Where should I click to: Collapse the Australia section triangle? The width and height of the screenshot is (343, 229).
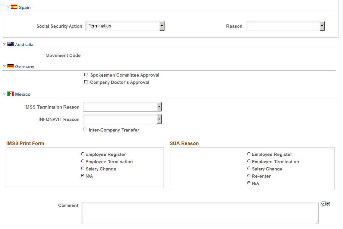tap(5, 44)
